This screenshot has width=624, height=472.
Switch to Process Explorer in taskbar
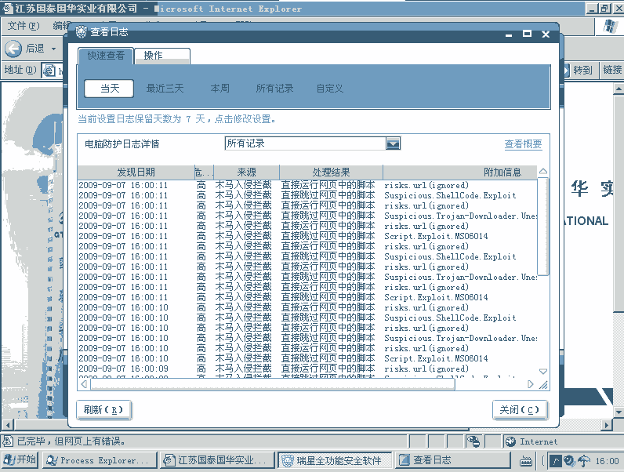point(100,460)
